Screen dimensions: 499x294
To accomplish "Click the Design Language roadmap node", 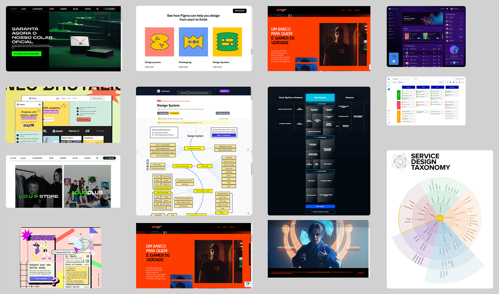I will (229, 165).
